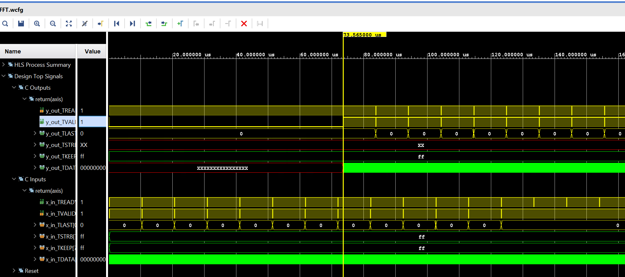Select the y_out_TDATA signal name
The width and height of the screenshot is (625, 277).
61,168
